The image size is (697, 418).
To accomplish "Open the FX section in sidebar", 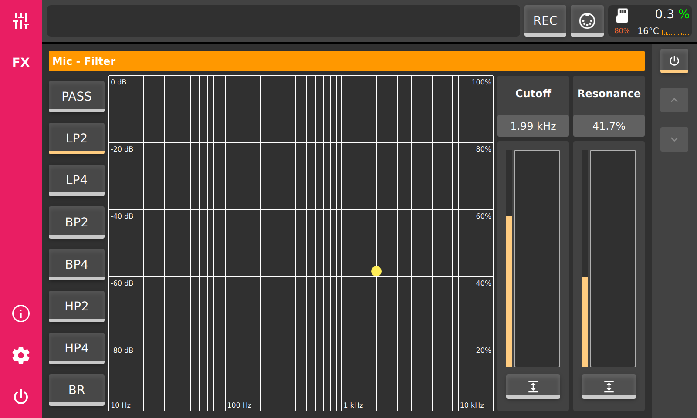I will pyautogui.click(x=21, y=62).
